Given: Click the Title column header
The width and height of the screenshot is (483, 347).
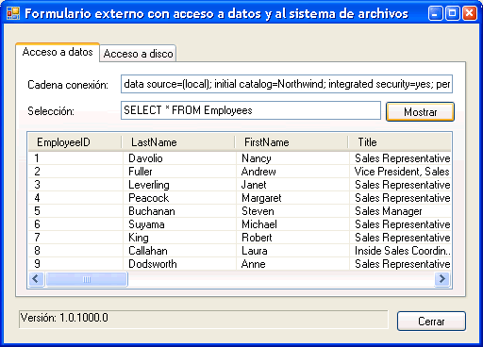Looking at the screenshot, I should (399, 142).
